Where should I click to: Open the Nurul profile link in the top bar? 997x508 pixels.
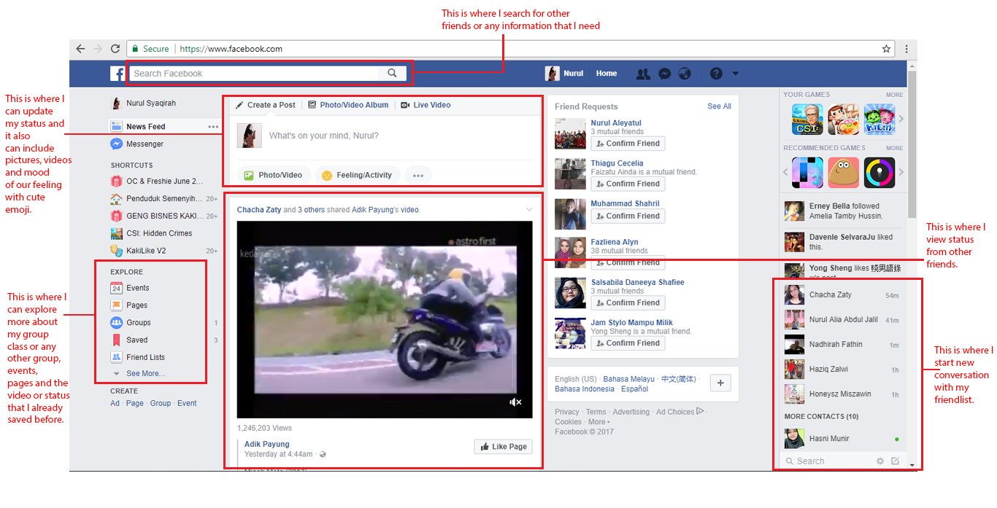pos(564,74)
